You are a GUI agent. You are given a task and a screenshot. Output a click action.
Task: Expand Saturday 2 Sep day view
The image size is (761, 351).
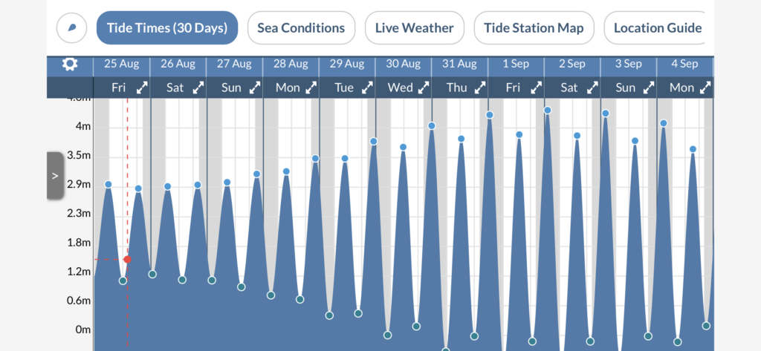[592, 88]
